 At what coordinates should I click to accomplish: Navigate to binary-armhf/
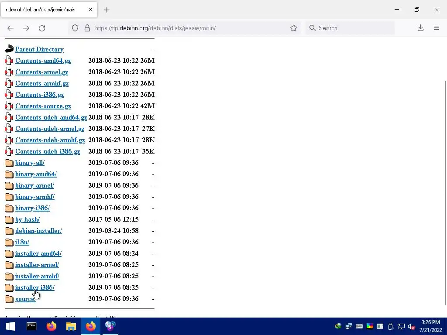(x=35, y=197)
